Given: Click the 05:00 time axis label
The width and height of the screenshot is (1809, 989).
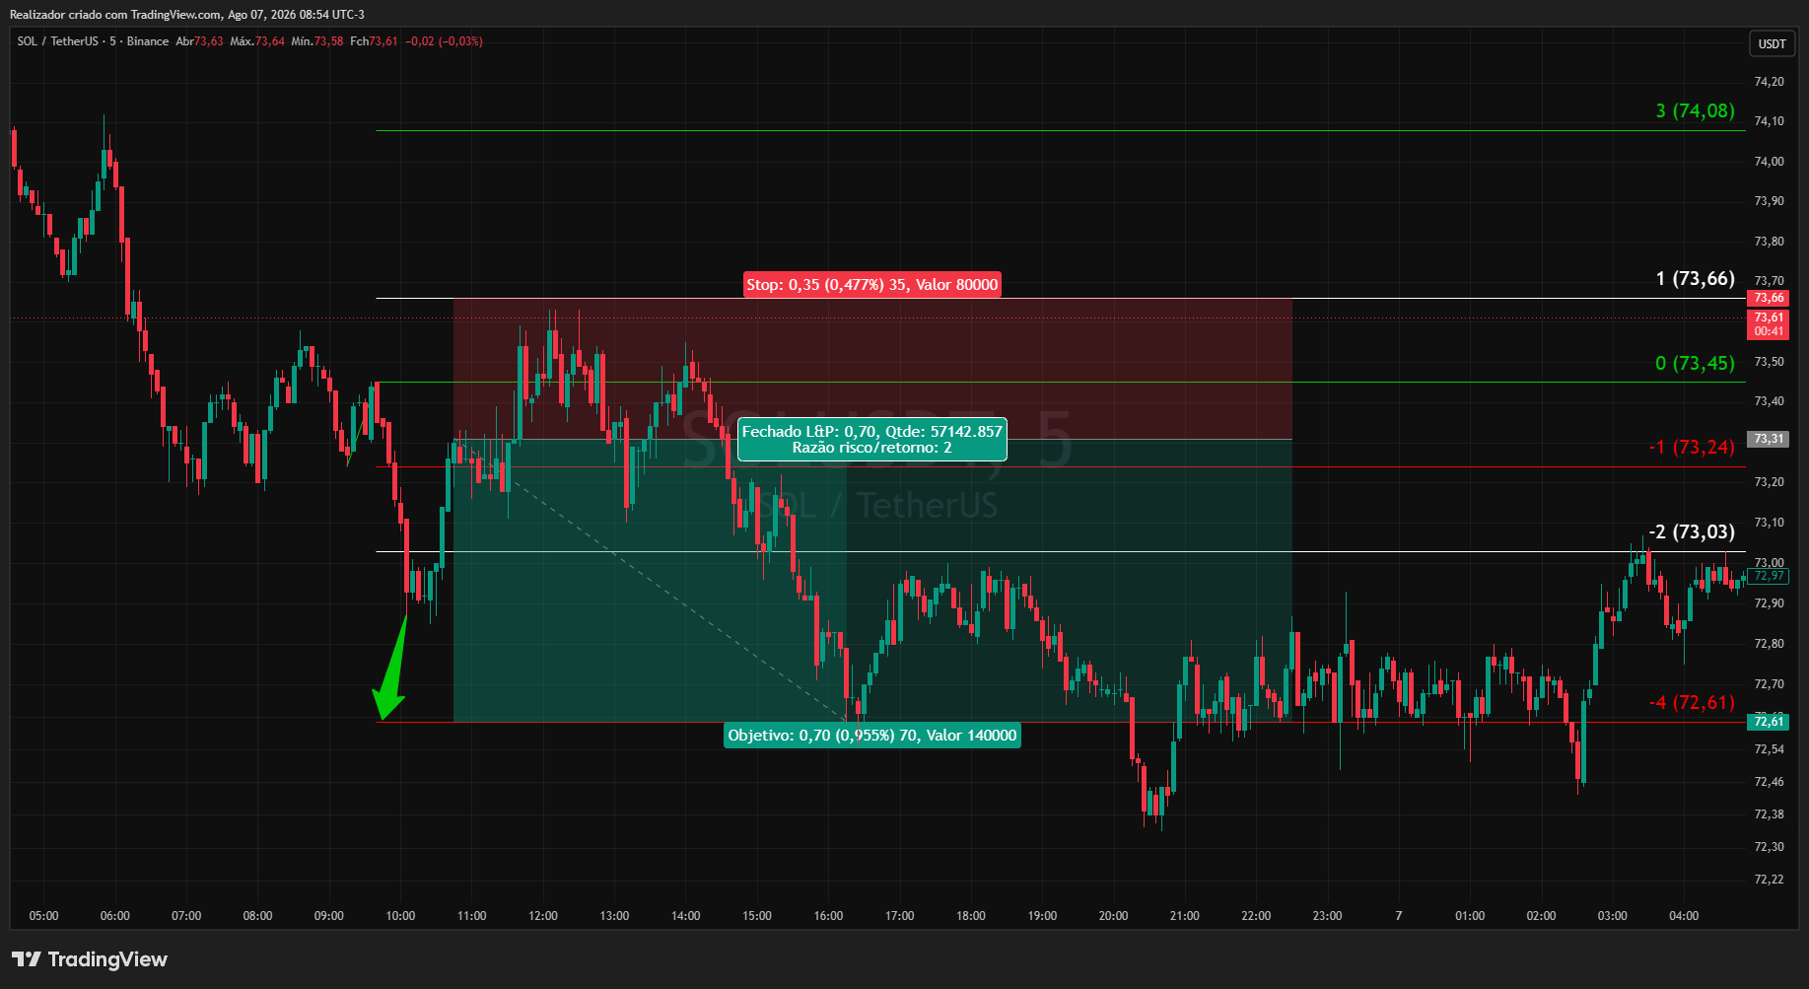Looking at the screenshot, I should [x=43, y=916].
